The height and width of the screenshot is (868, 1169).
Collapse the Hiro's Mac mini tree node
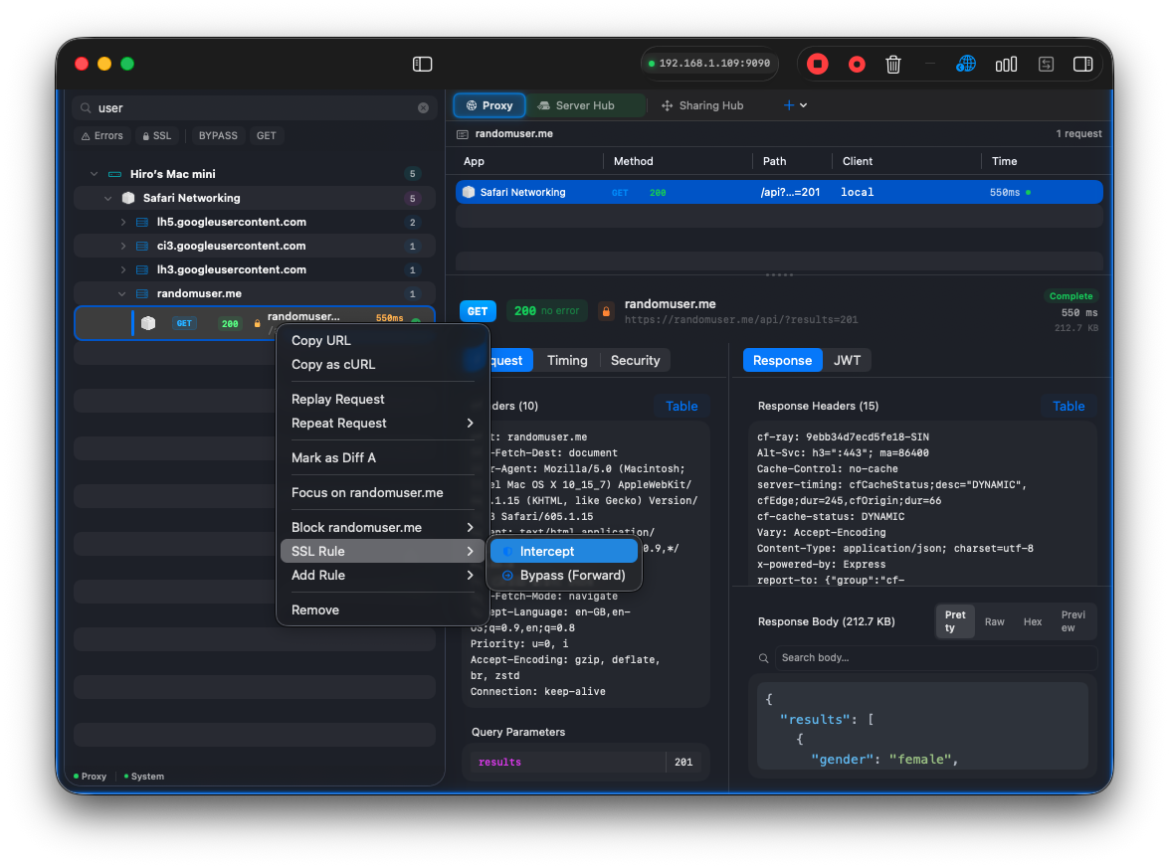(x=95, y=174)
